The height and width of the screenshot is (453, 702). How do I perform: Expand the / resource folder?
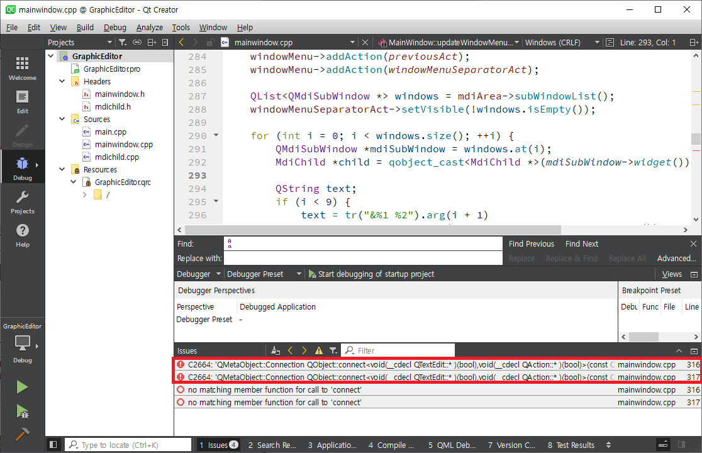(x=85, y=194)
